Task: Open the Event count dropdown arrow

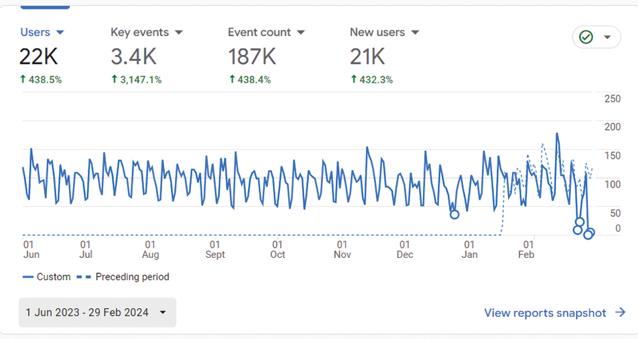Action: pos(301,33)
